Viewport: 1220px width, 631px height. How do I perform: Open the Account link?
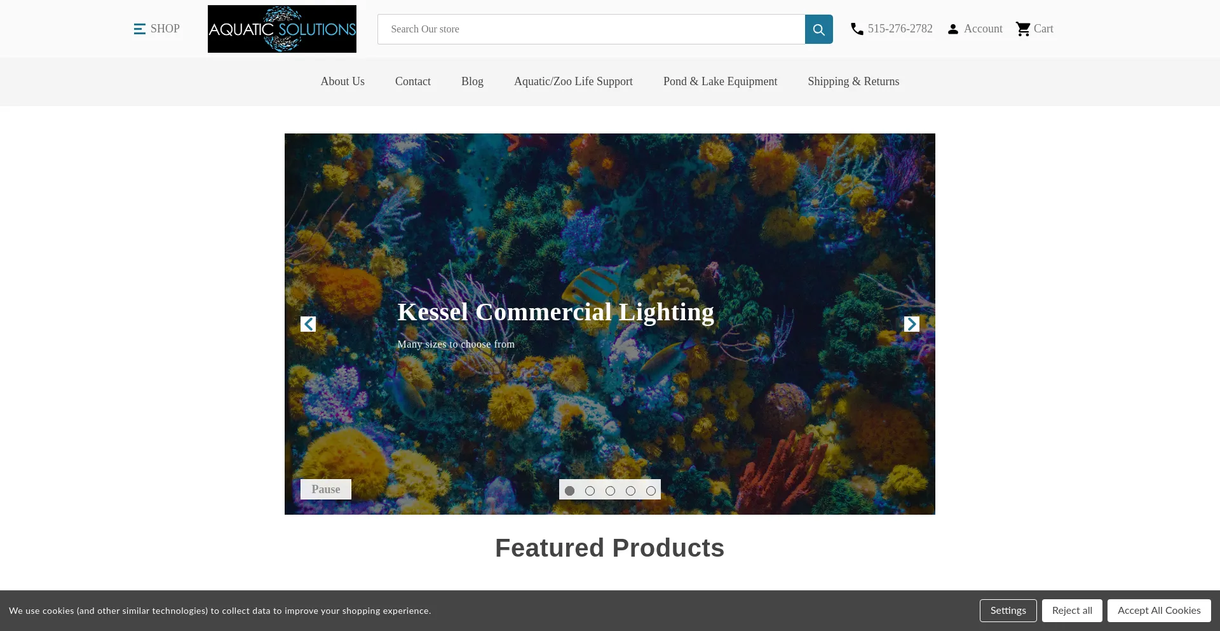click(983, 29)
